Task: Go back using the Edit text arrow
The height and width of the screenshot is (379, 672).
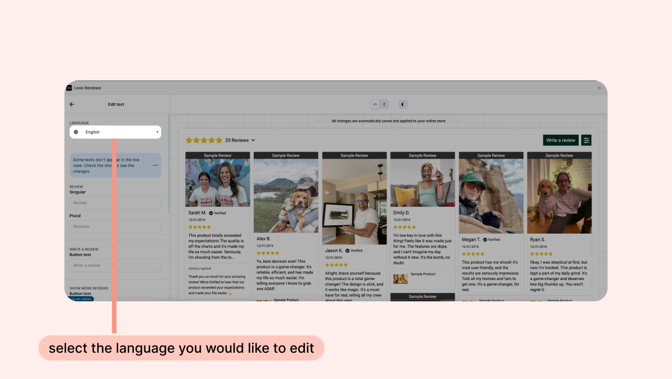Action: (72, 105)
